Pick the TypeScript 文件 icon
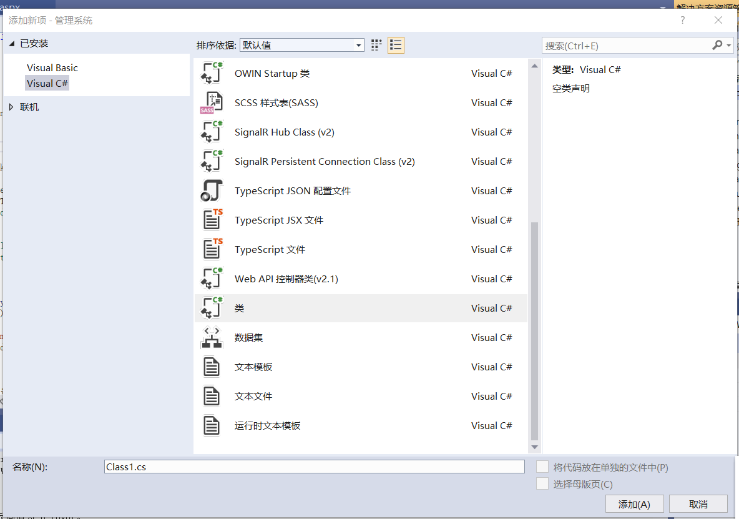The height and width of the screenshot is (519, 739). (212, 249)
